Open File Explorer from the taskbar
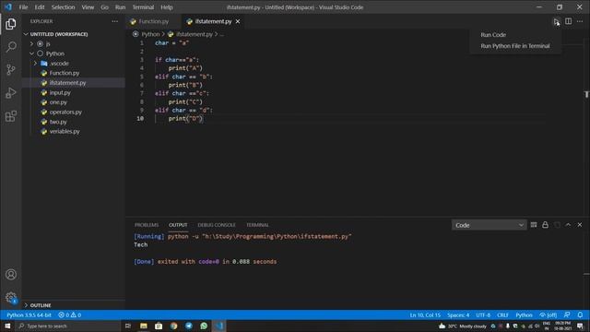Screen dimensions: 590x332 144,326
